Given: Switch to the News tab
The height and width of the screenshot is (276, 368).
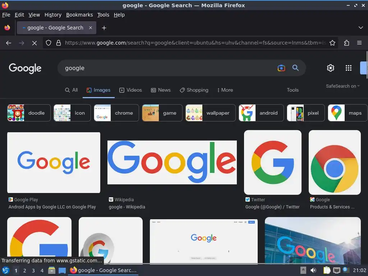Looking at the screenshot, I should [x=161, y=90].
